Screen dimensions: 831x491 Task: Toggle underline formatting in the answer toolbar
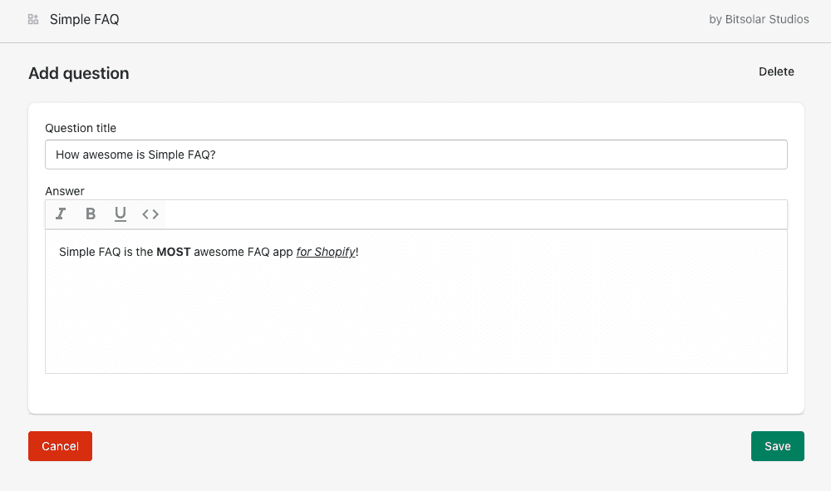pyautogui.click(x=120, y=214)
